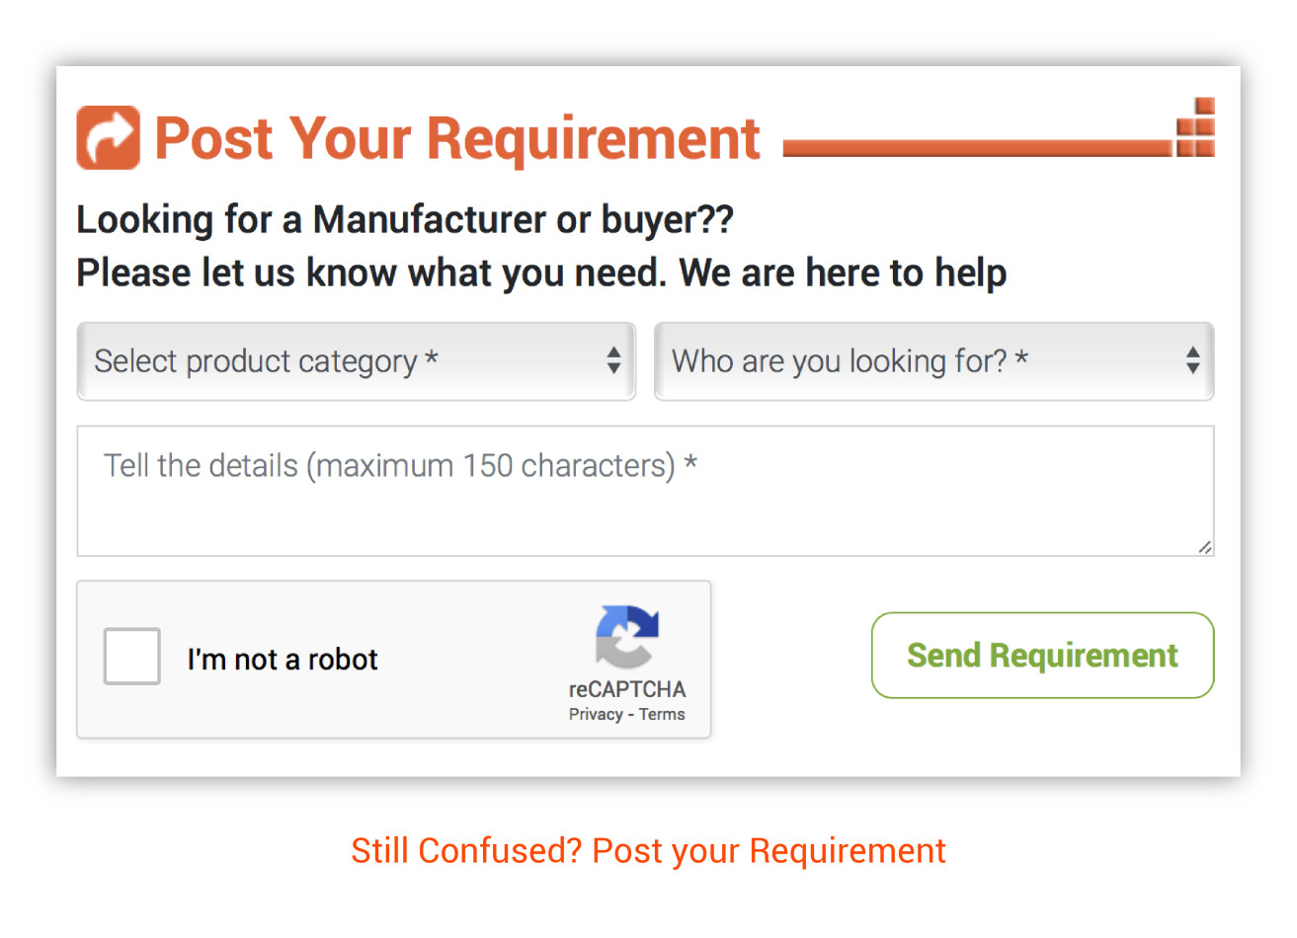Click the reCAPTCHA logo
Screen dimensions: 1297x938
[x=626, y=637]
